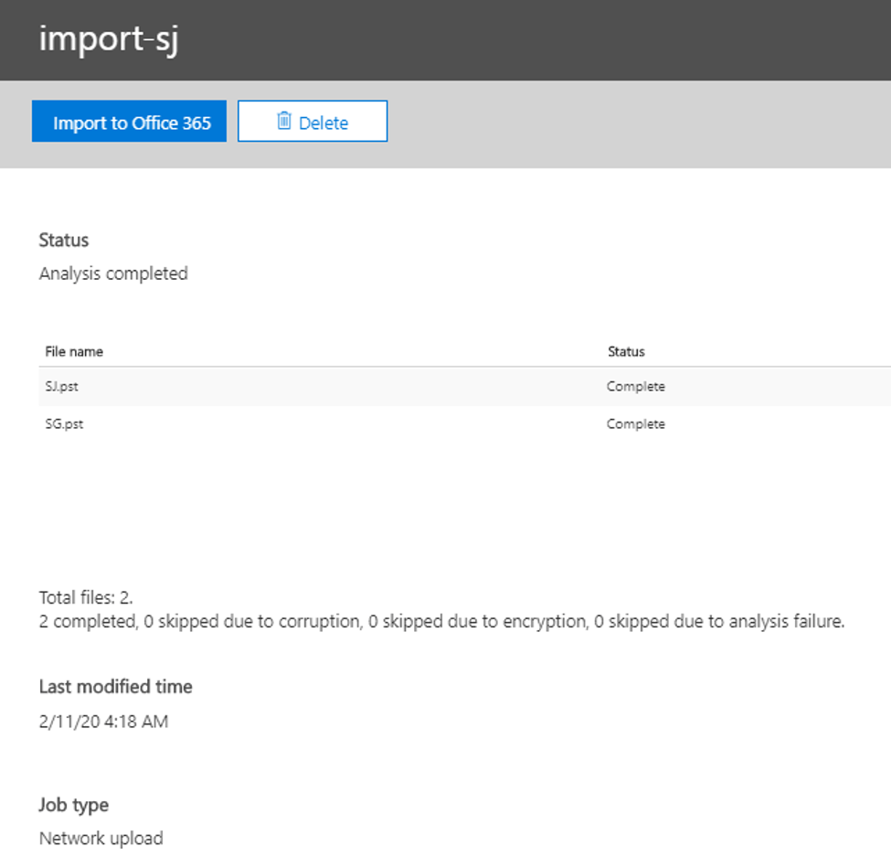The image size is (891, 857).
Task: Click the Delete button
Action: coord(313,122)
